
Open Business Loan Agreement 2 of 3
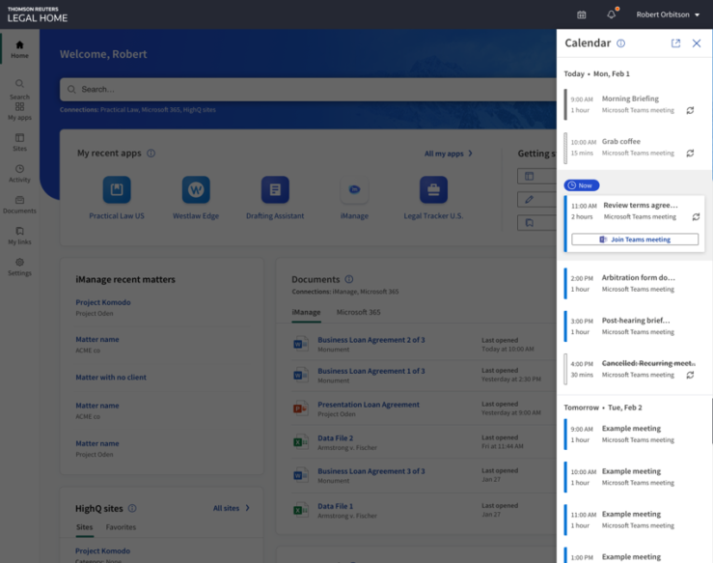371,340
